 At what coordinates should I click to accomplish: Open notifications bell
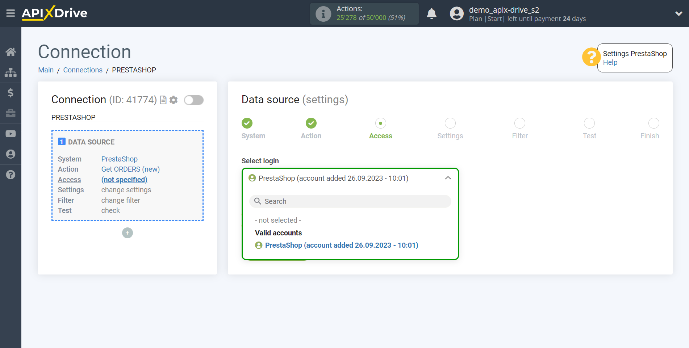(x=431, y=14)
